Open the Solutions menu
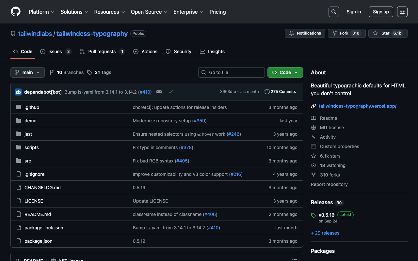Image resolution: width=418 pixels, height=261 pixels. tap(74, 12)
